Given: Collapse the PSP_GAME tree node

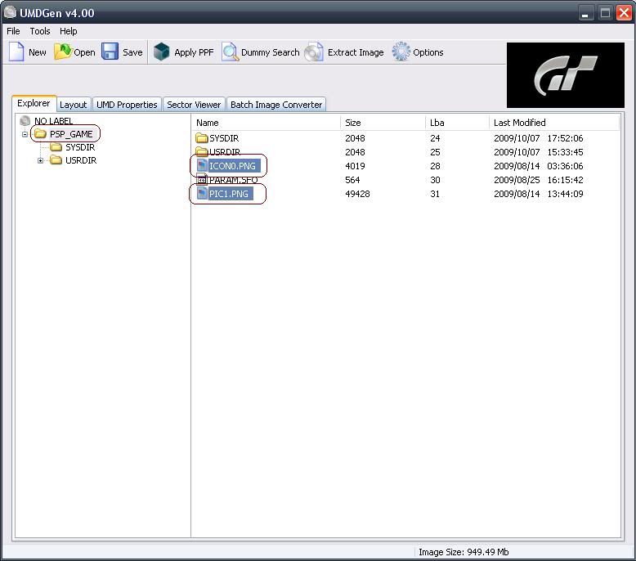Looking at the screenshot, I should [25, 134].
